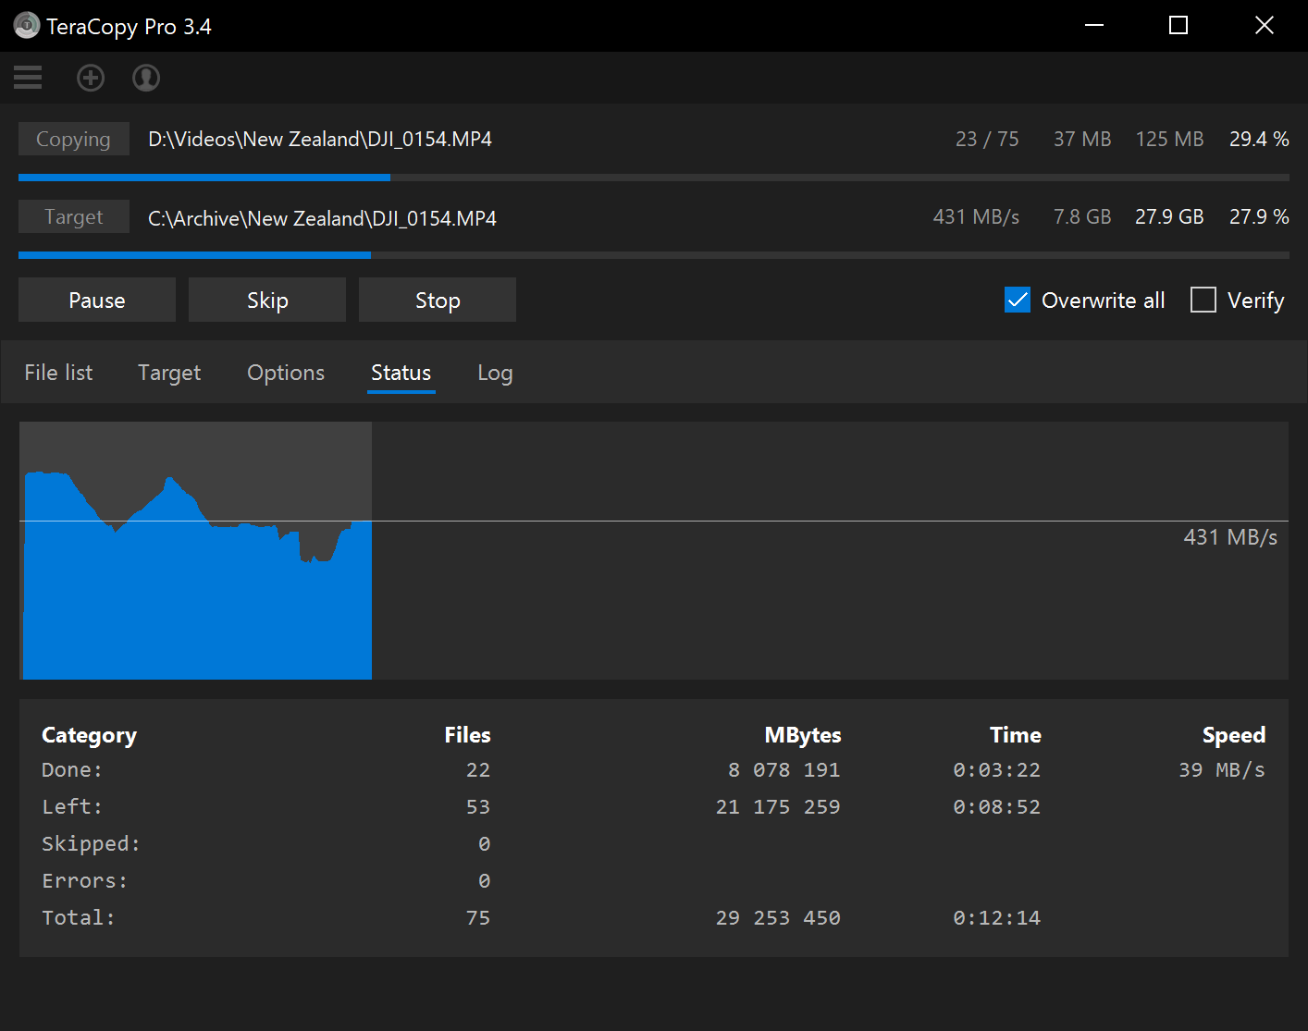Click the overall transfer progress bar
This screenshot has width=1308, height=1031.
[x=654, y=255]
